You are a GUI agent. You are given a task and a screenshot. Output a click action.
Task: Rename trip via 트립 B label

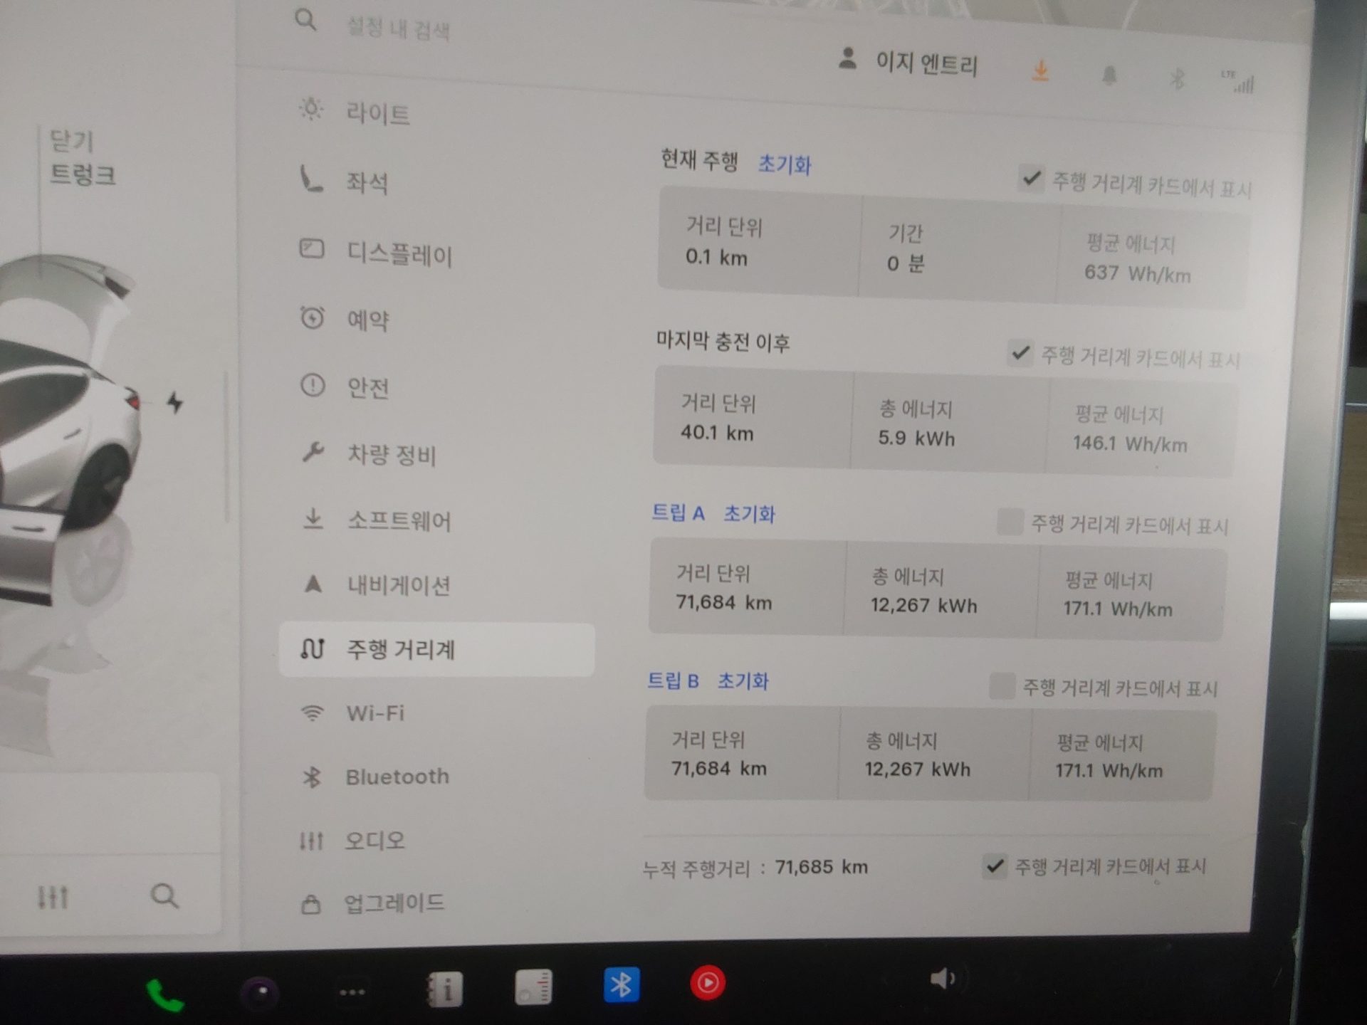pos(673,680)
